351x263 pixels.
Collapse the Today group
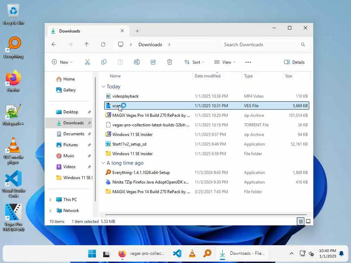point(103,87)
